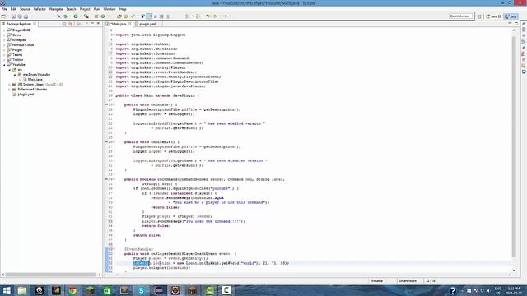Maximize the editor area
Image resolution: width=527 pixels, height=296 pixels.
coord(516,24)
